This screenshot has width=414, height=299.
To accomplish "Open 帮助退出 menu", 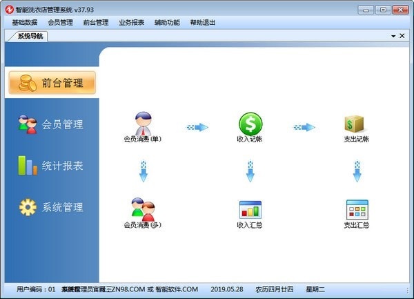I will 203,22.
